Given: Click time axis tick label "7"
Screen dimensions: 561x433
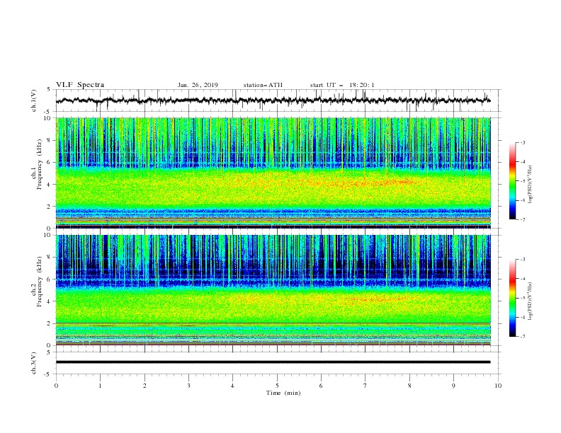Looking at the screenshot, I should pyautogui.click(x=365, y=386).
